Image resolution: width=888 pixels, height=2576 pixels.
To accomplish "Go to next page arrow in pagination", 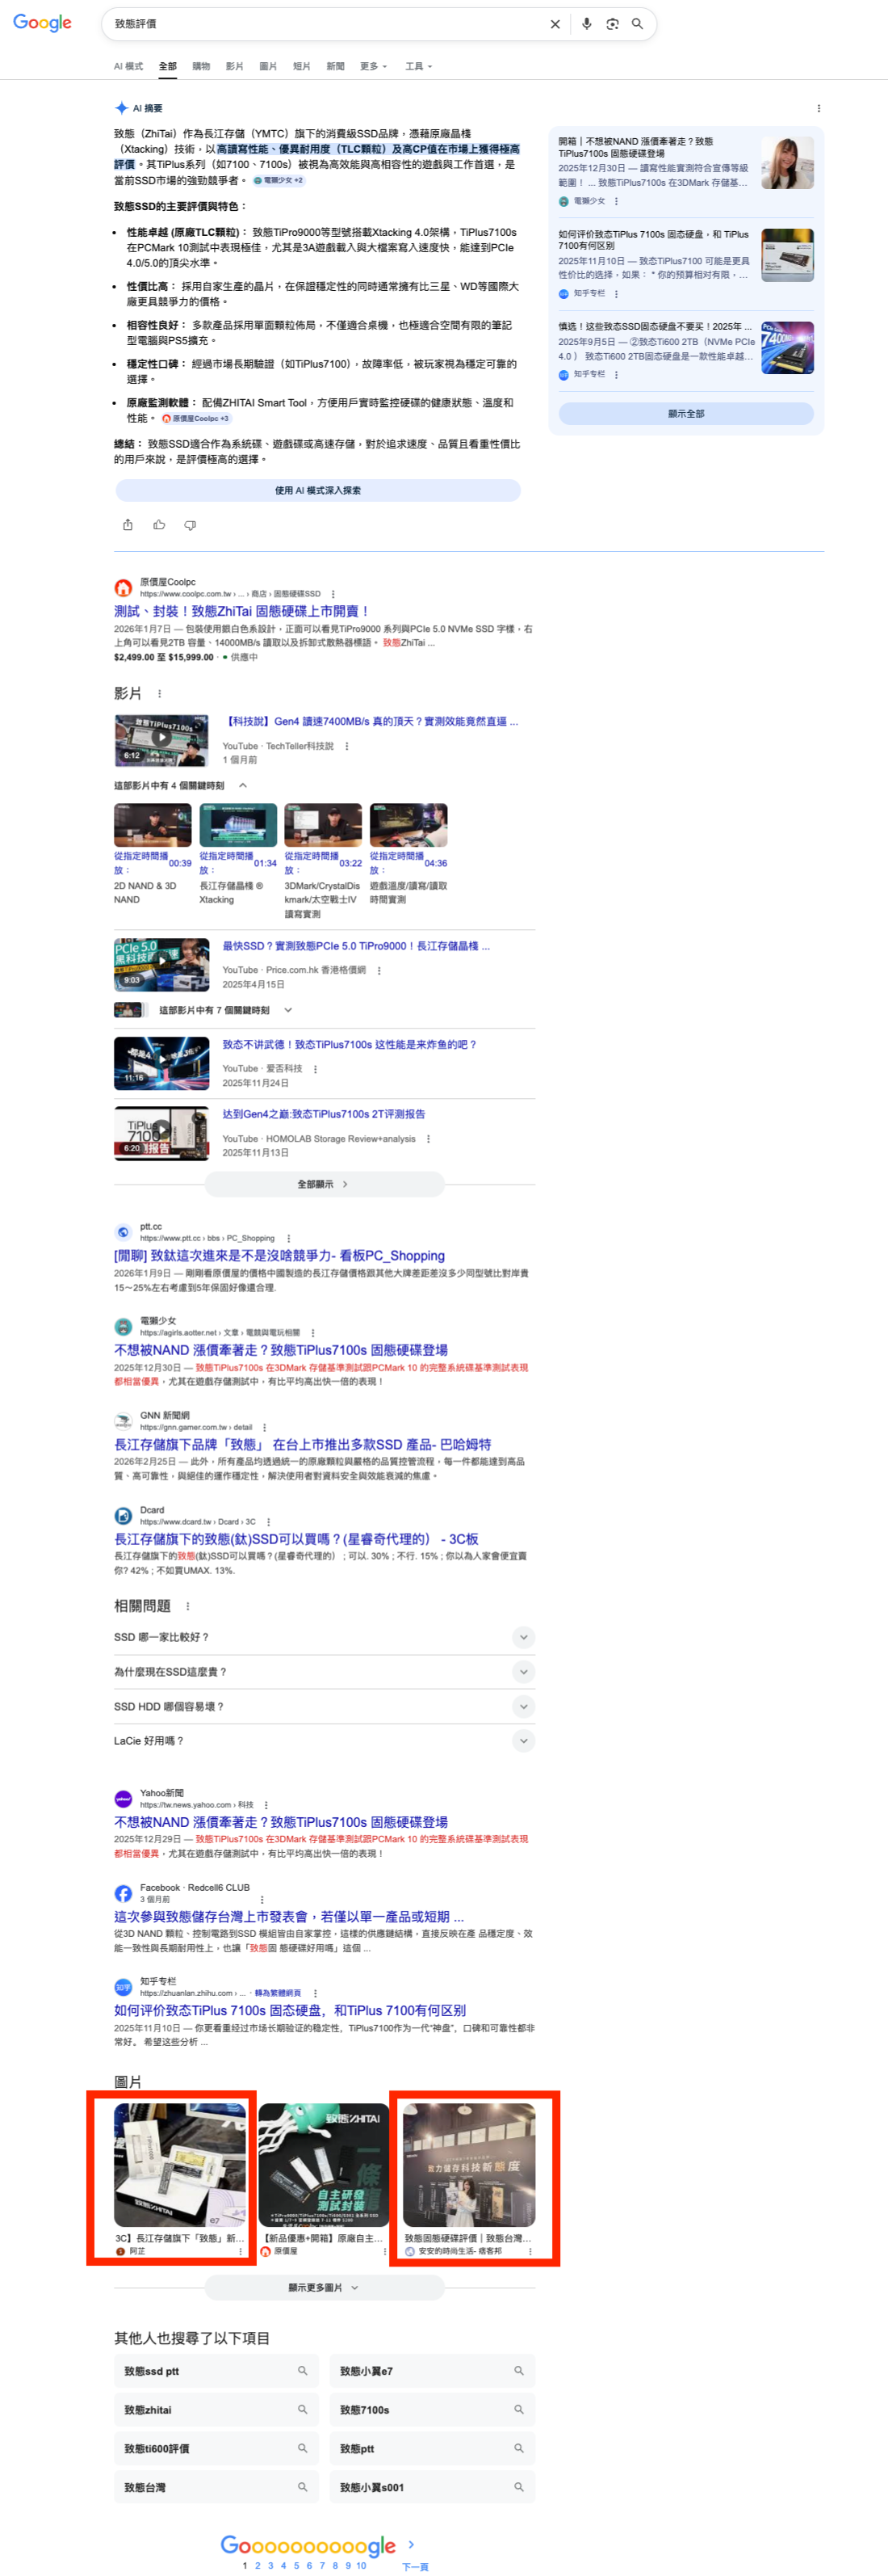I will [411, 2545].
